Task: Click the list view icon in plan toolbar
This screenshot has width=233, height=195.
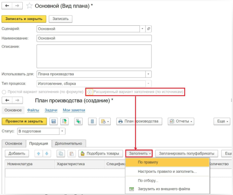Action: pos(92,122)
